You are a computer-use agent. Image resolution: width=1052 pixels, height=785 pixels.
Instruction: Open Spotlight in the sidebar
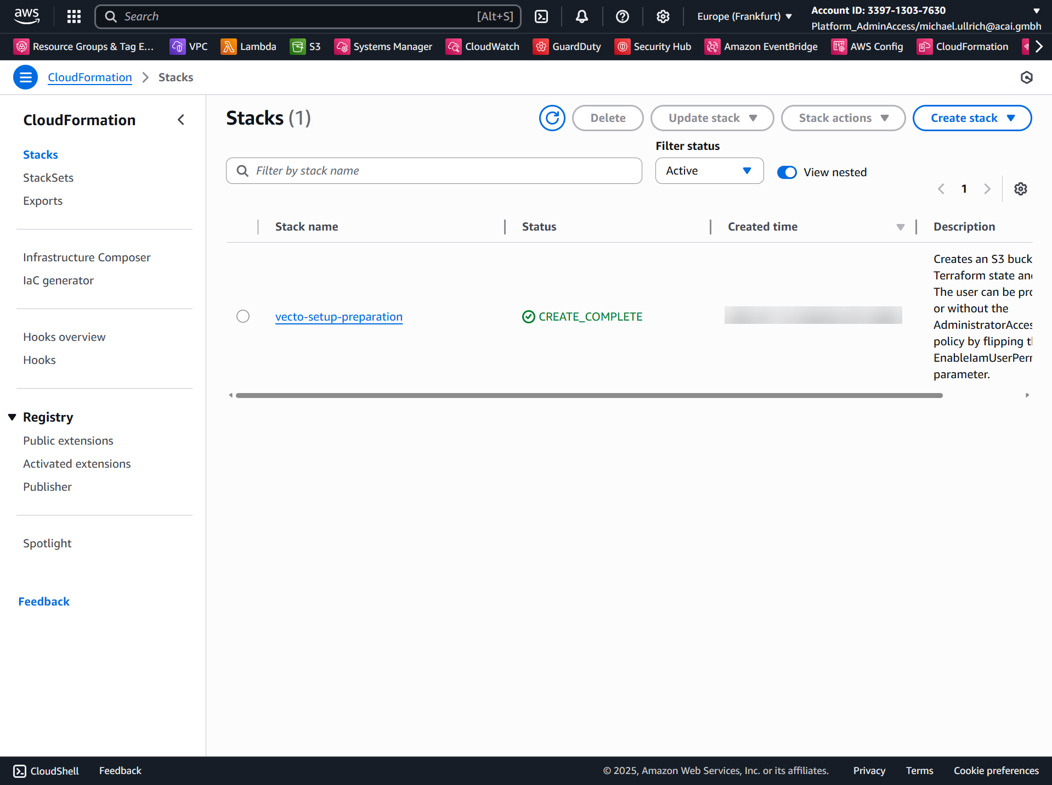[47, 543]
